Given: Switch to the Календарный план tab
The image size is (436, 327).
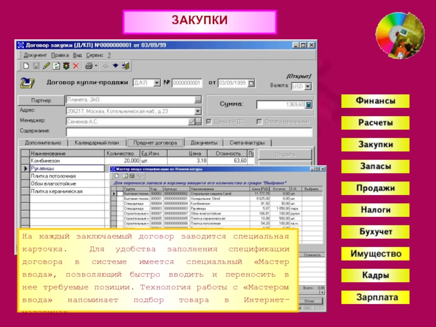Looking at the screenshot, I should pos(97,143).
